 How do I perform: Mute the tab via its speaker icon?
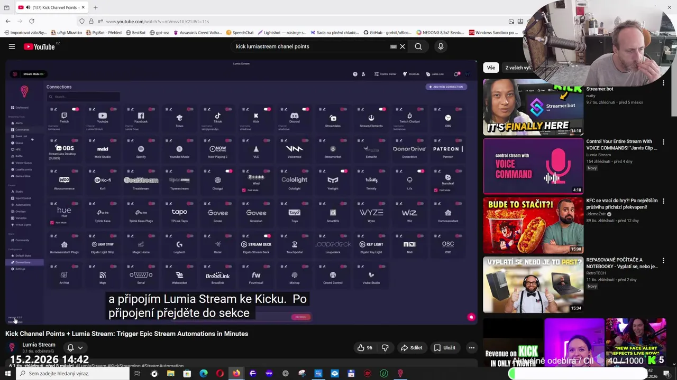[x=28, y=7]
